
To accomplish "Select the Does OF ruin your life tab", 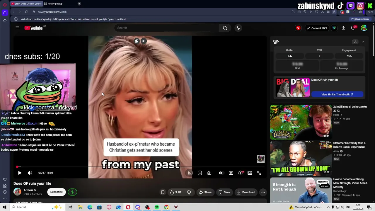I will [x=26, y=4].
